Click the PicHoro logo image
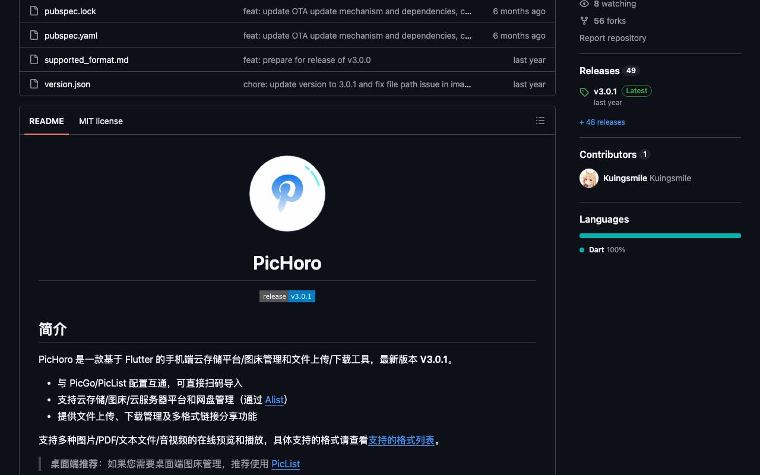The width and height of the screenshot is (760, 475). pos(287,194)
